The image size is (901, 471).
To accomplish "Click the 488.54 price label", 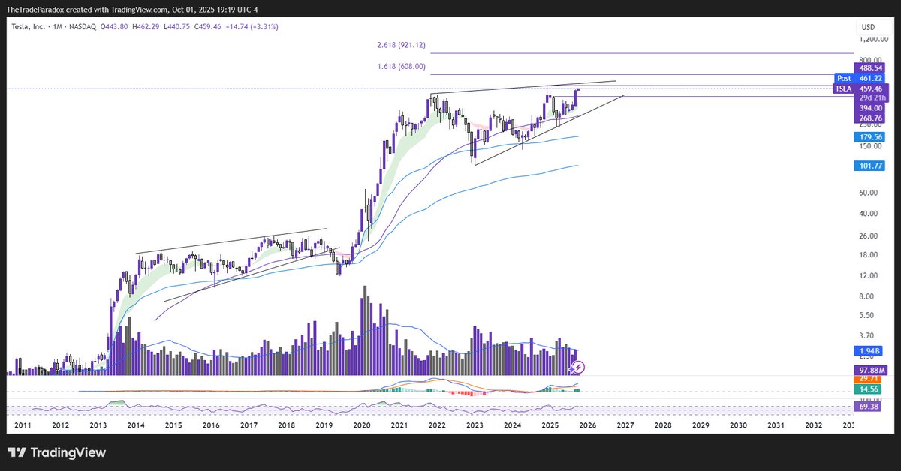I will pos(870,67).
